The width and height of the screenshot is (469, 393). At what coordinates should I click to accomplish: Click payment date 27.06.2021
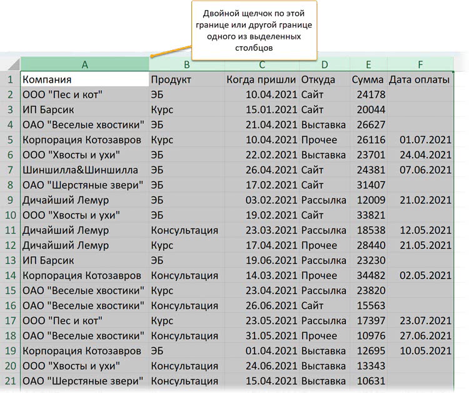click(x=420, y=335)
